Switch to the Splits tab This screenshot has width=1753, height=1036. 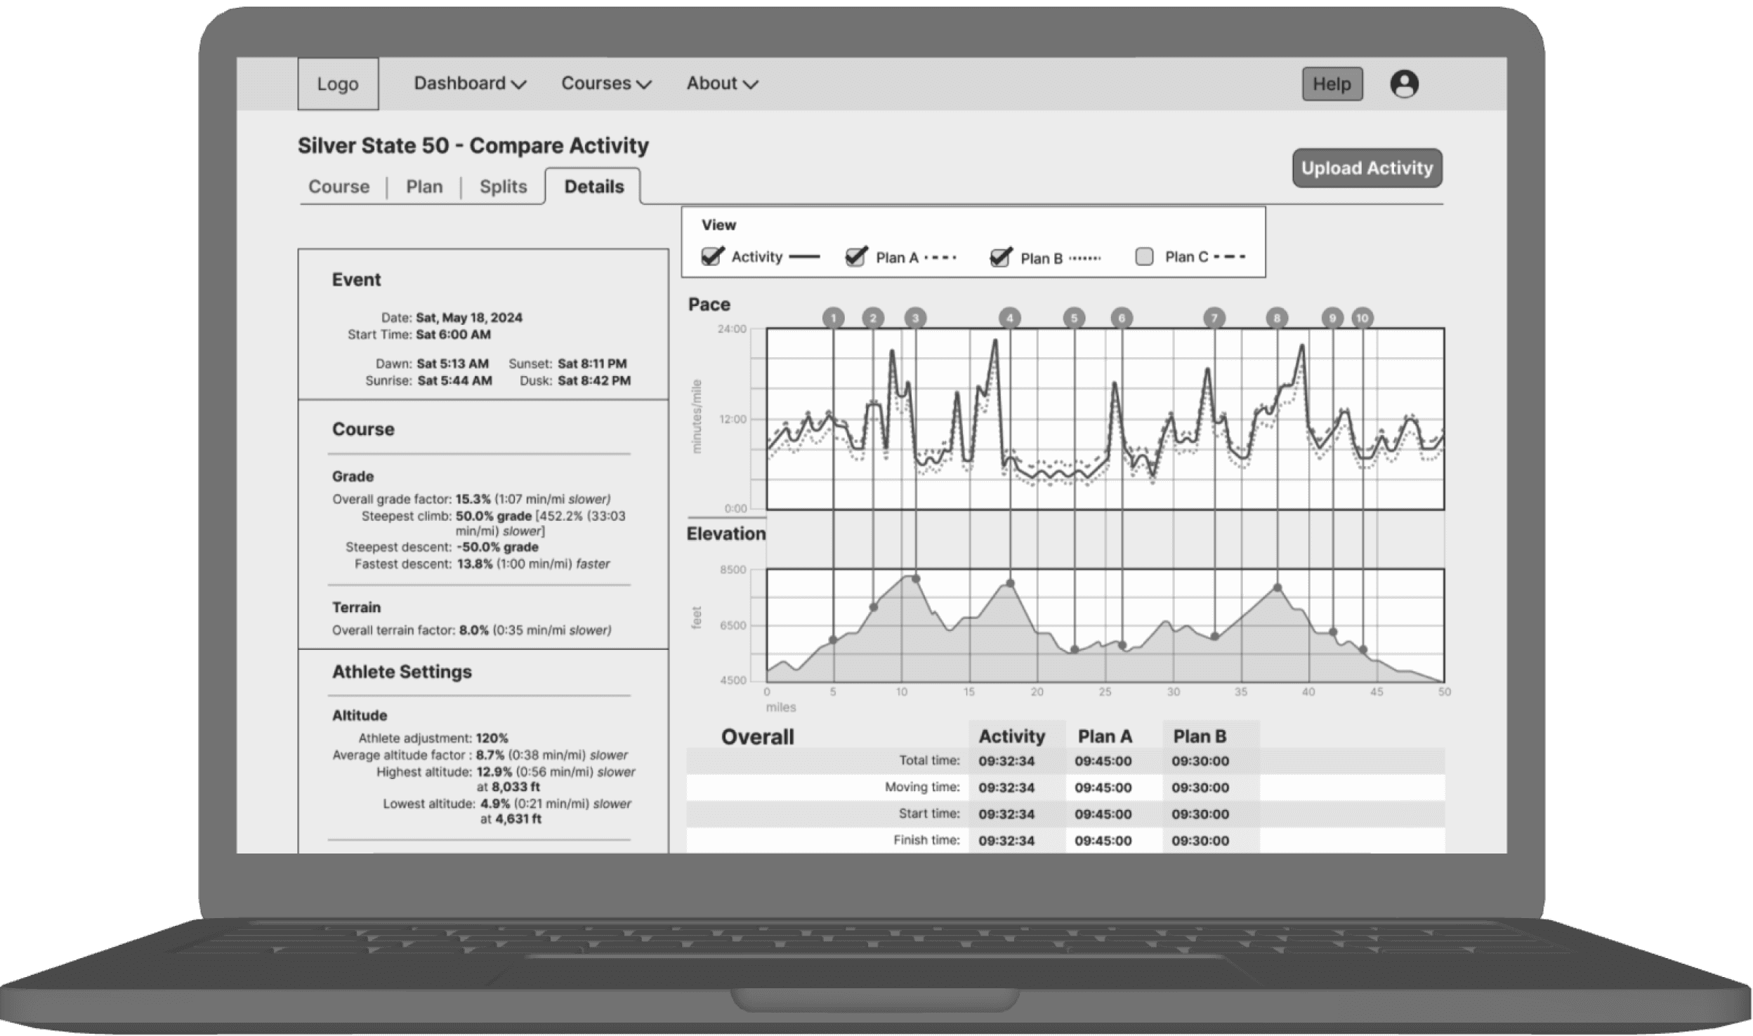coord(503,187)
